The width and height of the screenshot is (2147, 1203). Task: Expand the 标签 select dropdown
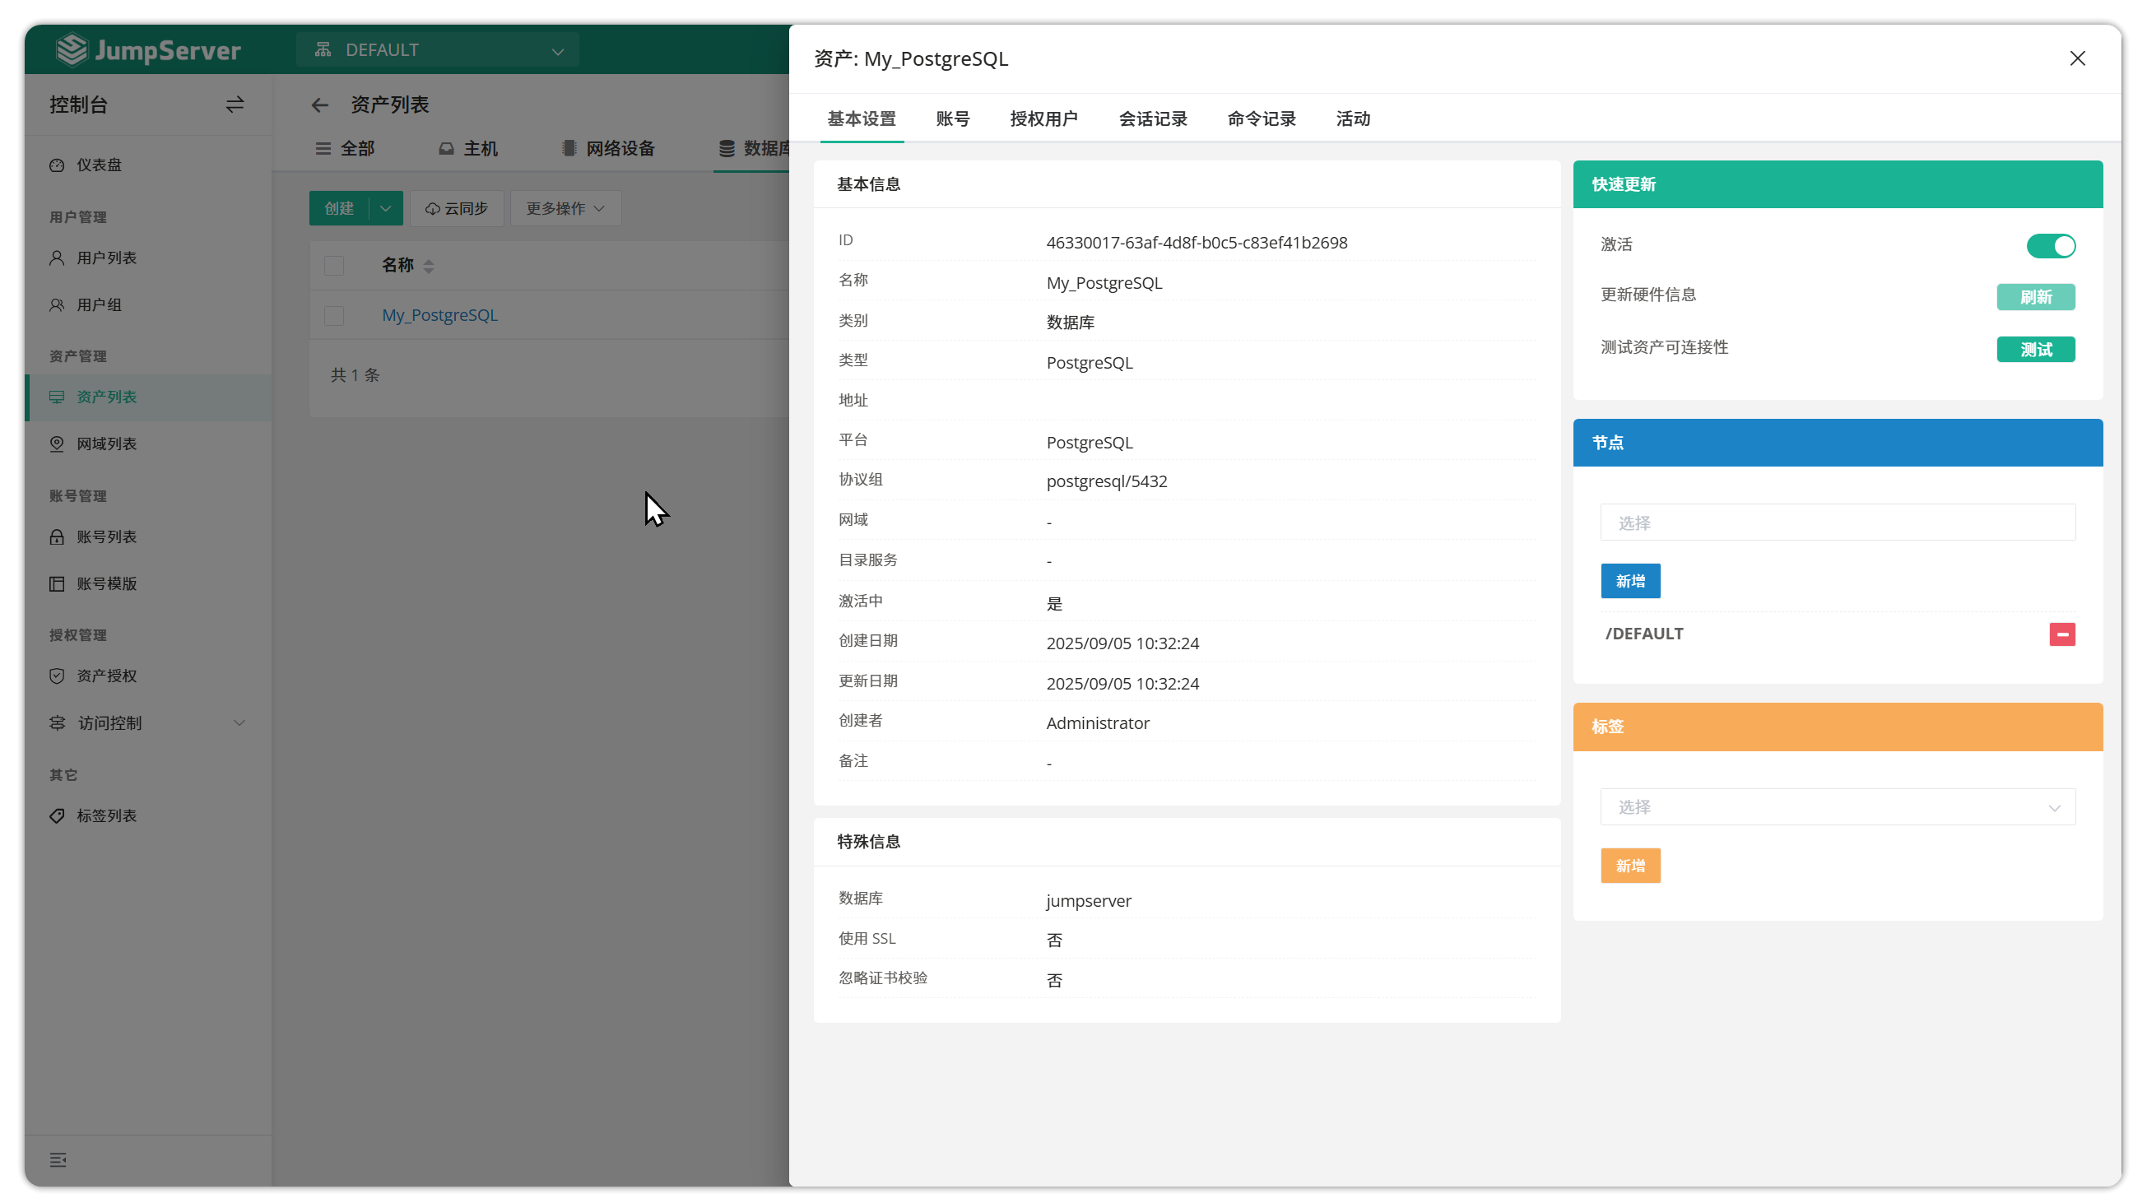(1837, 807)
